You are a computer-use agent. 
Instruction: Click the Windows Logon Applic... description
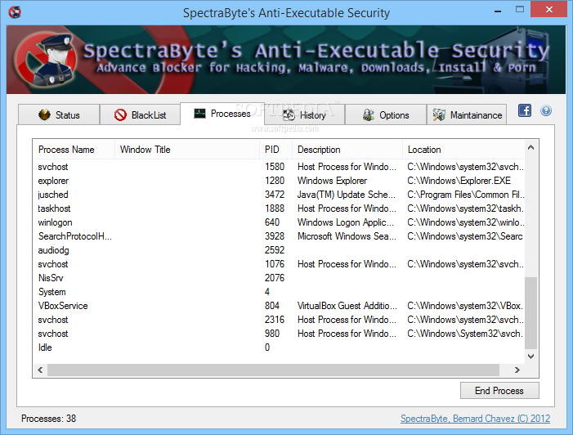(x=346, y=222)
